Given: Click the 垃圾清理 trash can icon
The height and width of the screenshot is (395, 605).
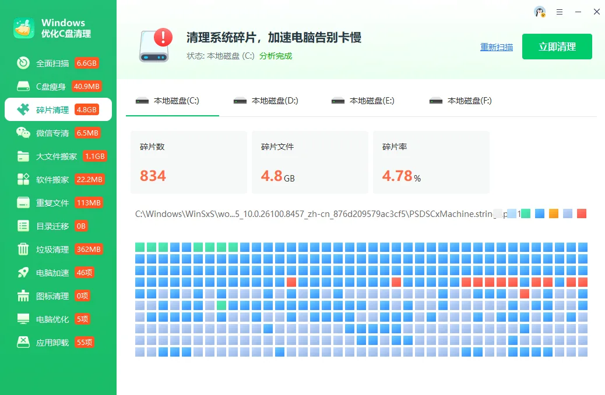Looking at the screenshot, I should [x=23, y=249].
